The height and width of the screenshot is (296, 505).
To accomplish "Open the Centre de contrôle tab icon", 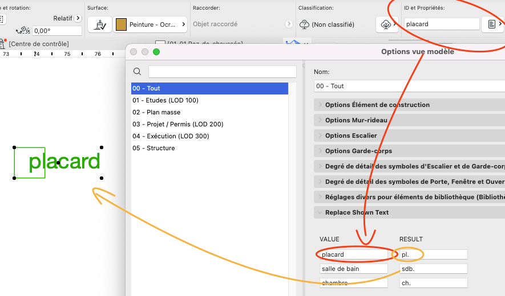I will pyautogui.click(x=3, y=43).
